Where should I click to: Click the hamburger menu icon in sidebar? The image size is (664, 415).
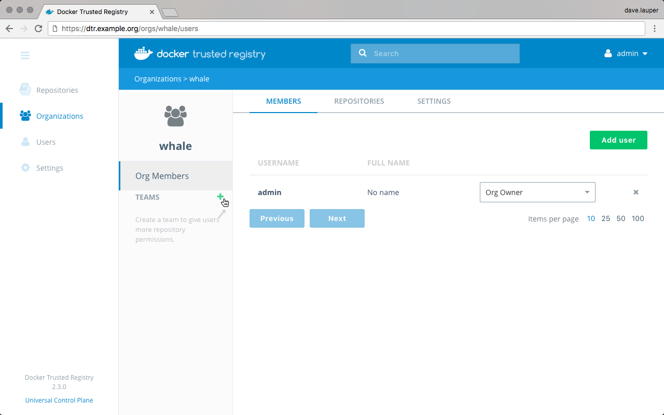[25, 56]
